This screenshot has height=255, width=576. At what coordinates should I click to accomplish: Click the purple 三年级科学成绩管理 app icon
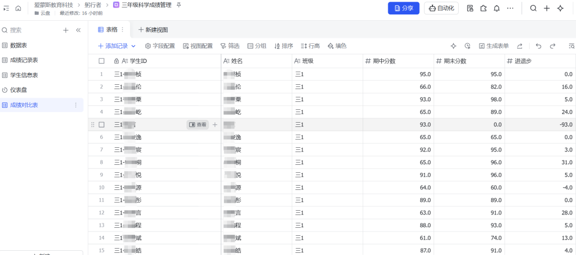point(116,5)
